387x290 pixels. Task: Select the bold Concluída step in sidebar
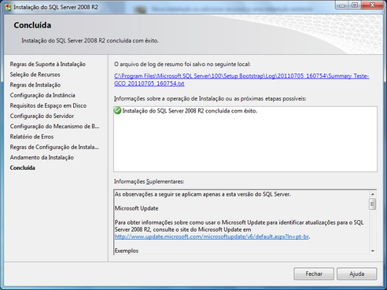tap(22, 167)
